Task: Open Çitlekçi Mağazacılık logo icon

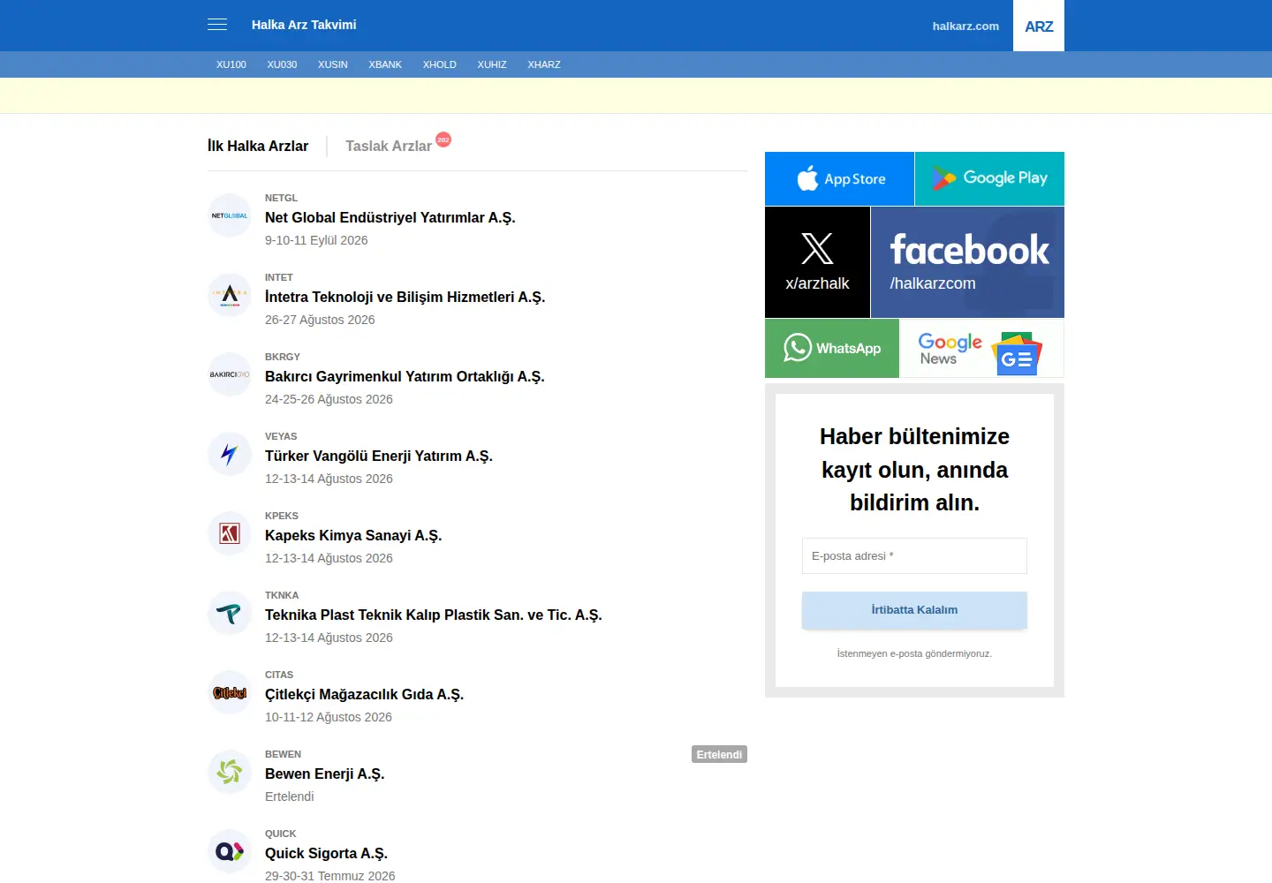Action: click(230, 692)
